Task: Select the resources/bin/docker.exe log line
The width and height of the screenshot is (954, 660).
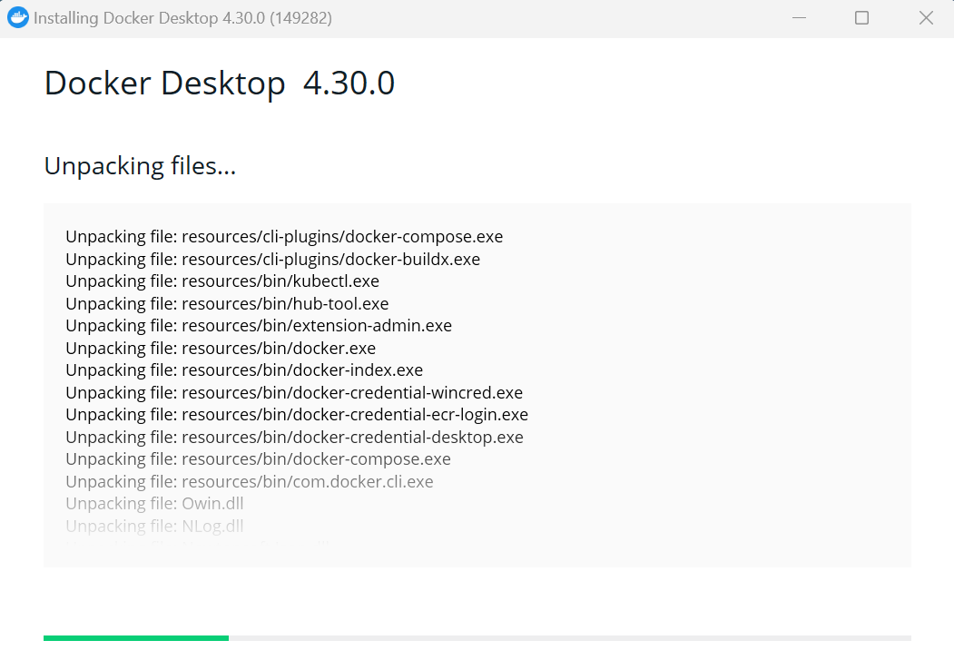Action: (x=221, y=348)
